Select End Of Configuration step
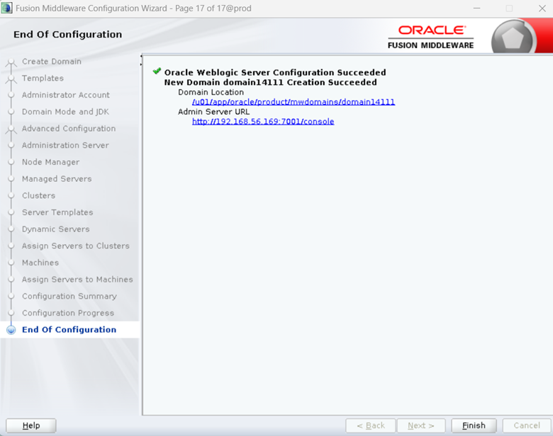The width and height of the screenshot is (553, 436). (69, 330)
